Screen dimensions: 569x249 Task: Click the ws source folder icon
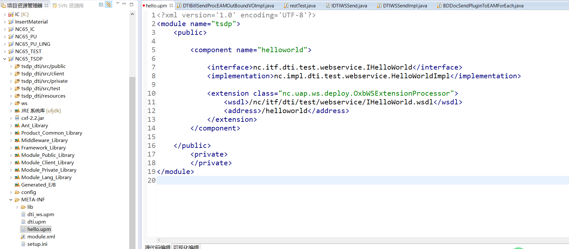point(17,103)
